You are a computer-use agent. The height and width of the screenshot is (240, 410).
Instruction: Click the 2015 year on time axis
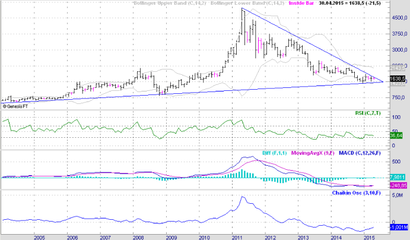coord(369,236)
